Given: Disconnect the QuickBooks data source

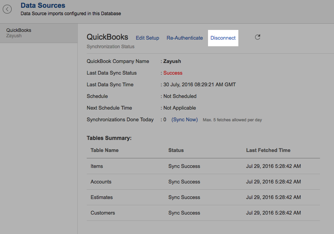Looking at the screenshot, I should 223,38.
